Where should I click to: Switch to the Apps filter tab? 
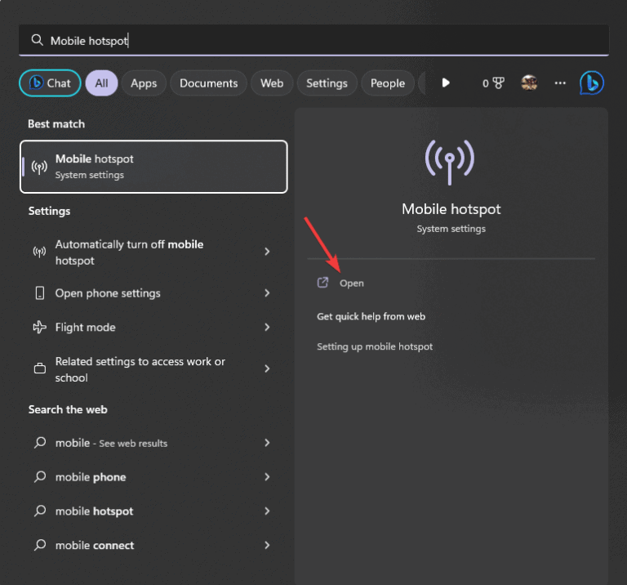point(144,83)
